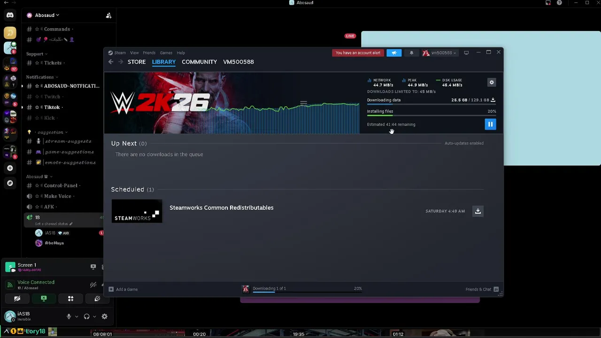601x338 pixels.
Task: Open Discord's Discover servers compass icon
Action: (x=10, y=183)
